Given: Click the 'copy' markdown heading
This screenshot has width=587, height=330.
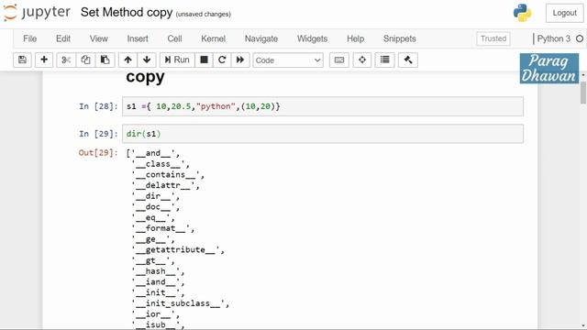Looking at the screenshot, I should tap(145, 77).
